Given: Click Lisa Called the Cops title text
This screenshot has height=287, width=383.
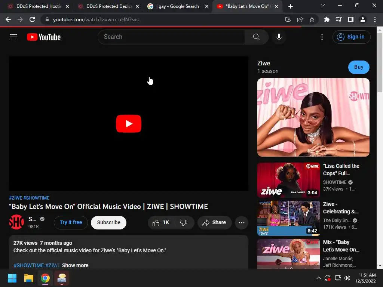Looking at the screenshot, I should [x=341, y=170].
